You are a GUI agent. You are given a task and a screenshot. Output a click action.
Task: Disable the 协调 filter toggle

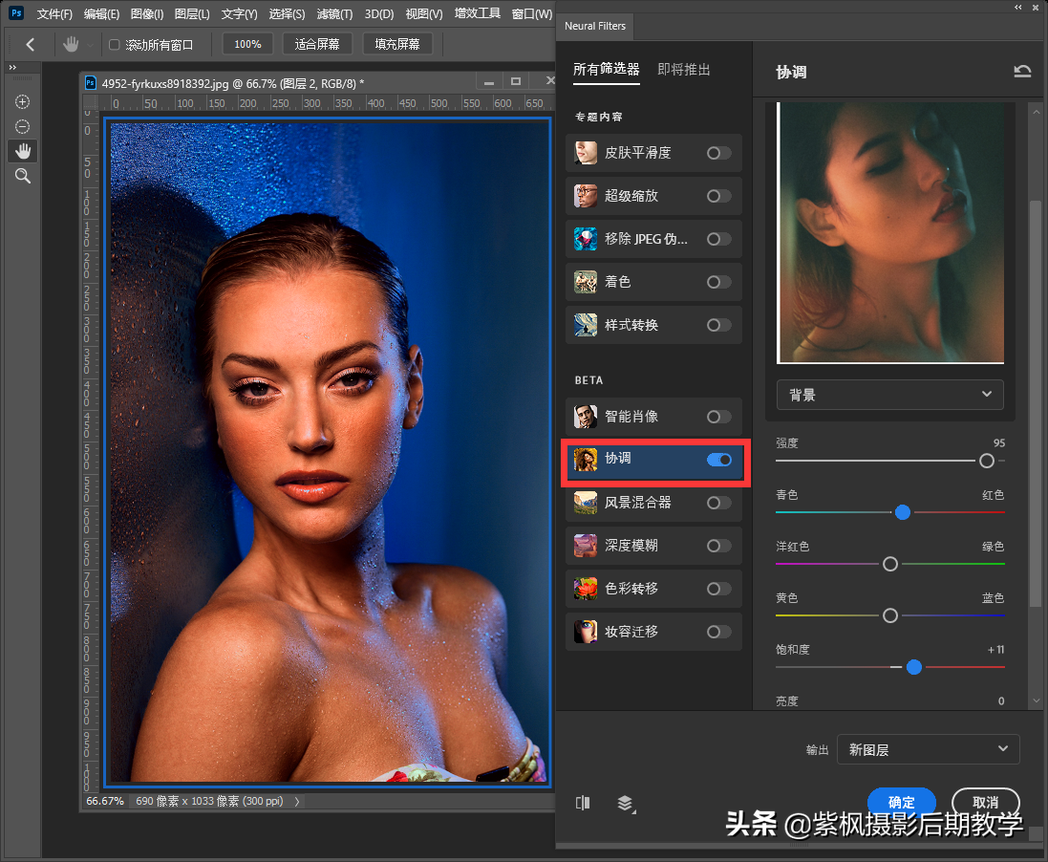718,460
